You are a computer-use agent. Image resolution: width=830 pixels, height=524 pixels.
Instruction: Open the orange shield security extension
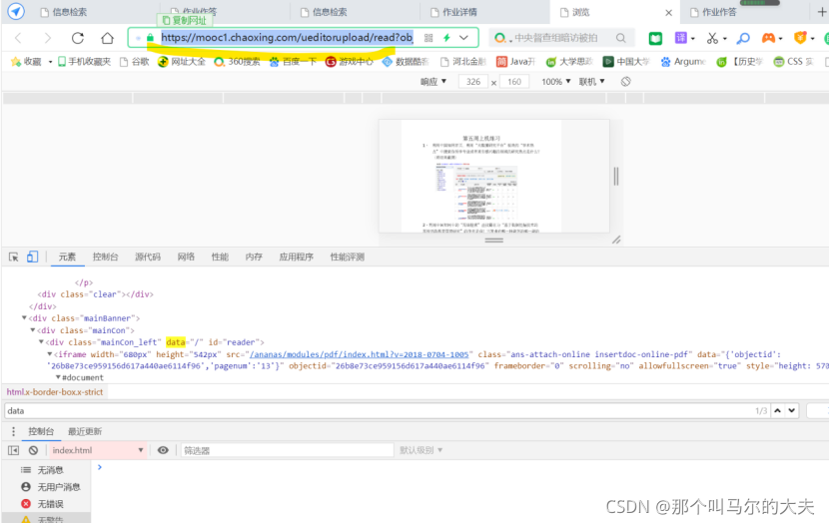click(800, 38)
